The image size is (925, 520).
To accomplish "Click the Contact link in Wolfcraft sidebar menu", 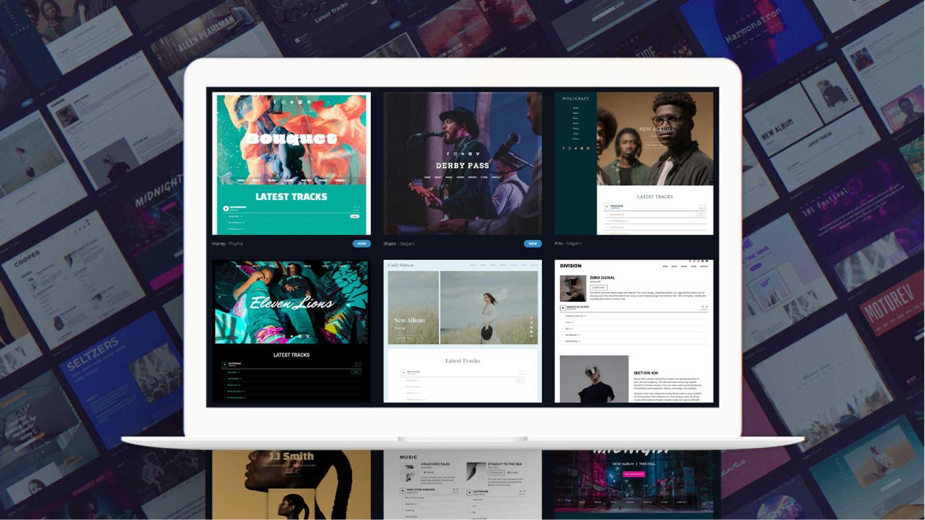I will coord(576,139).
